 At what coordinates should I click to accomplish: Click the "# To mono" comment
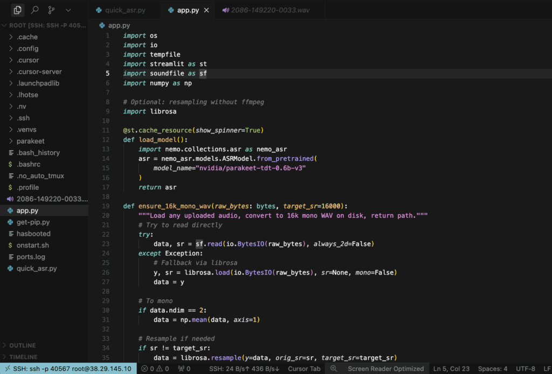coord(155,301)
